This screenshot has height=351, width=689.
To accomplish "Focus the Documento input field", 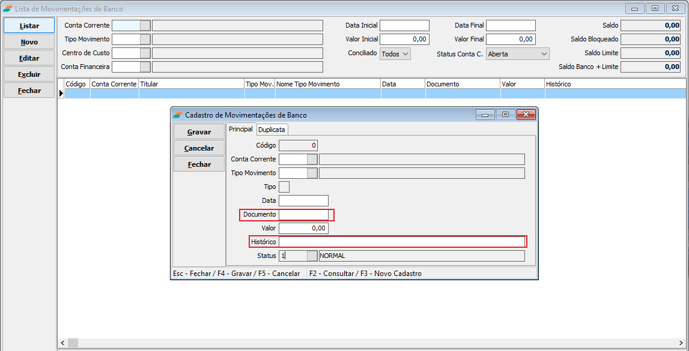I will click(303, 215).
